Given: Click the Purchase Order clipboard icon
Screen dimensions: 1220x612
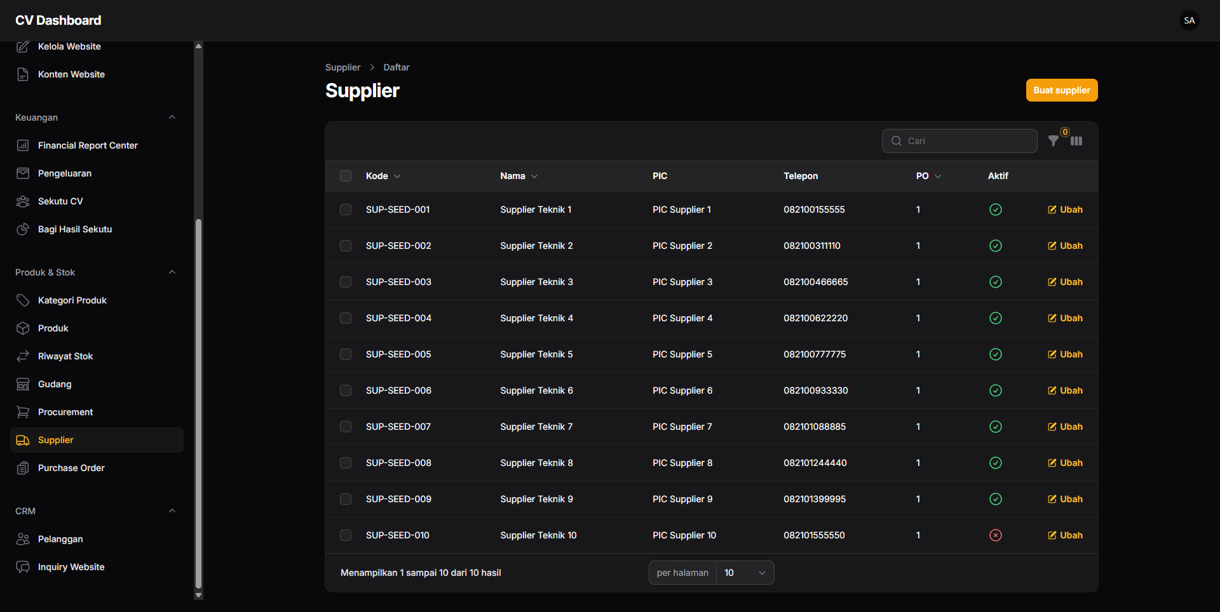Looking at the screenshot, I should pos(23,468).
